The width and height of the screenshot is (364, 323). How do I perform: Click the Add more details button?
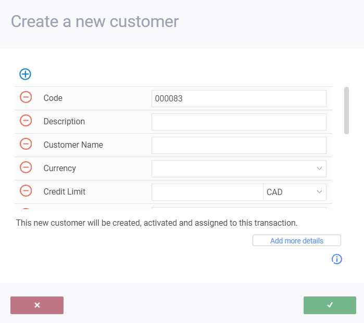pyautogui.click(x=296, y=241)
